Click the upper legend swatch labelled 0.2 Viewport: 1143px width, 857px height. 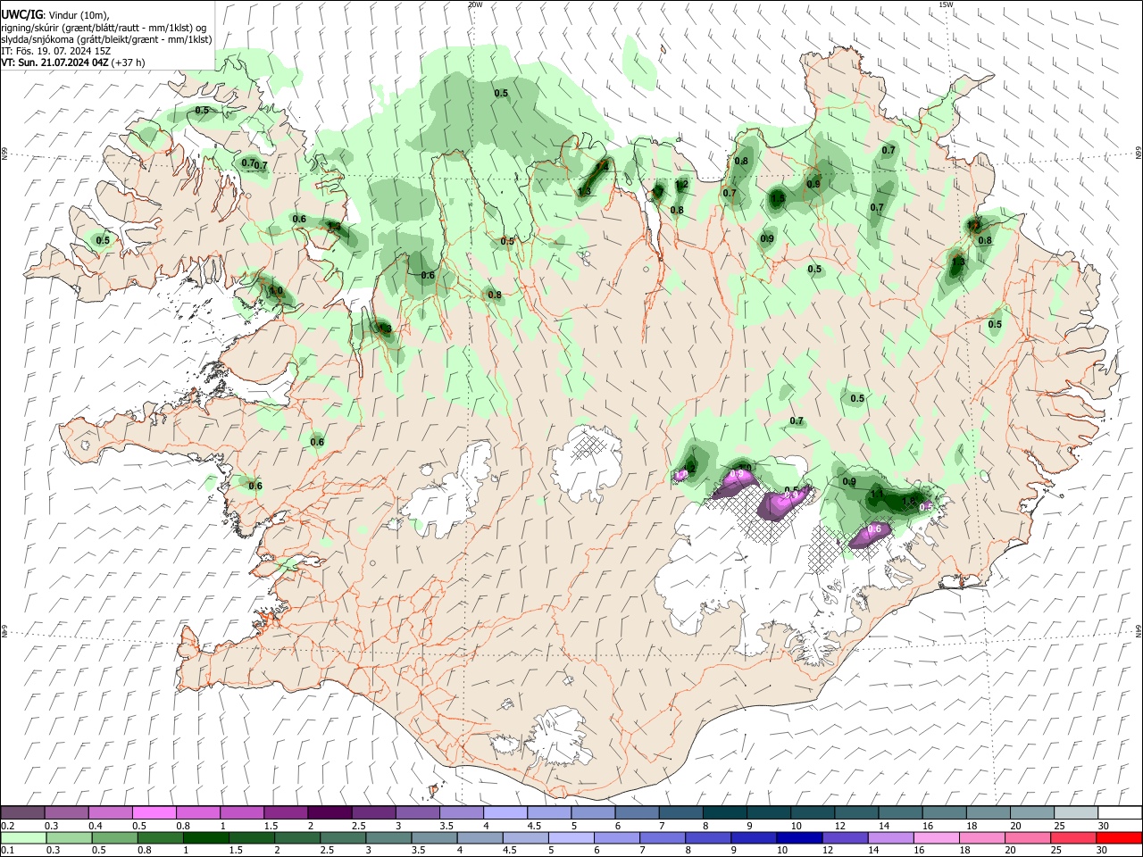click(x=22, y=812)
